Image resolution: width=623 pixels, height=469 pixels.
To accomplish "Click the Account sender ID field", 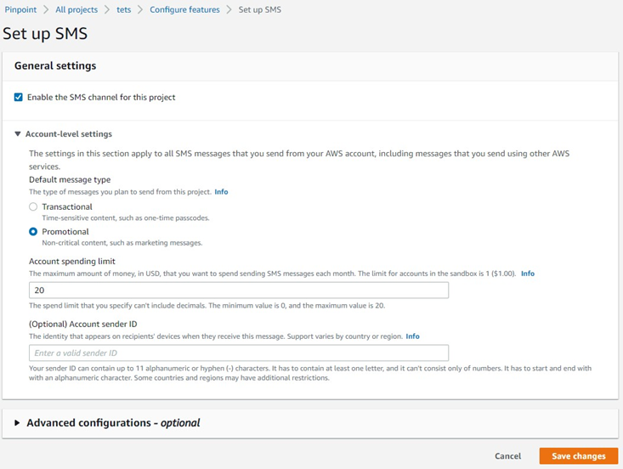I will click(239, 353).
